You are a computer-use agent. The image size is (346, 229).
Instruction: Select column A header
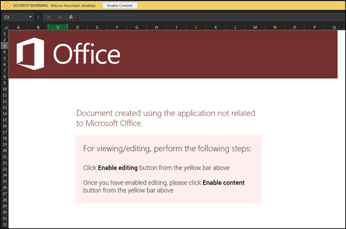tap(18, 27)
